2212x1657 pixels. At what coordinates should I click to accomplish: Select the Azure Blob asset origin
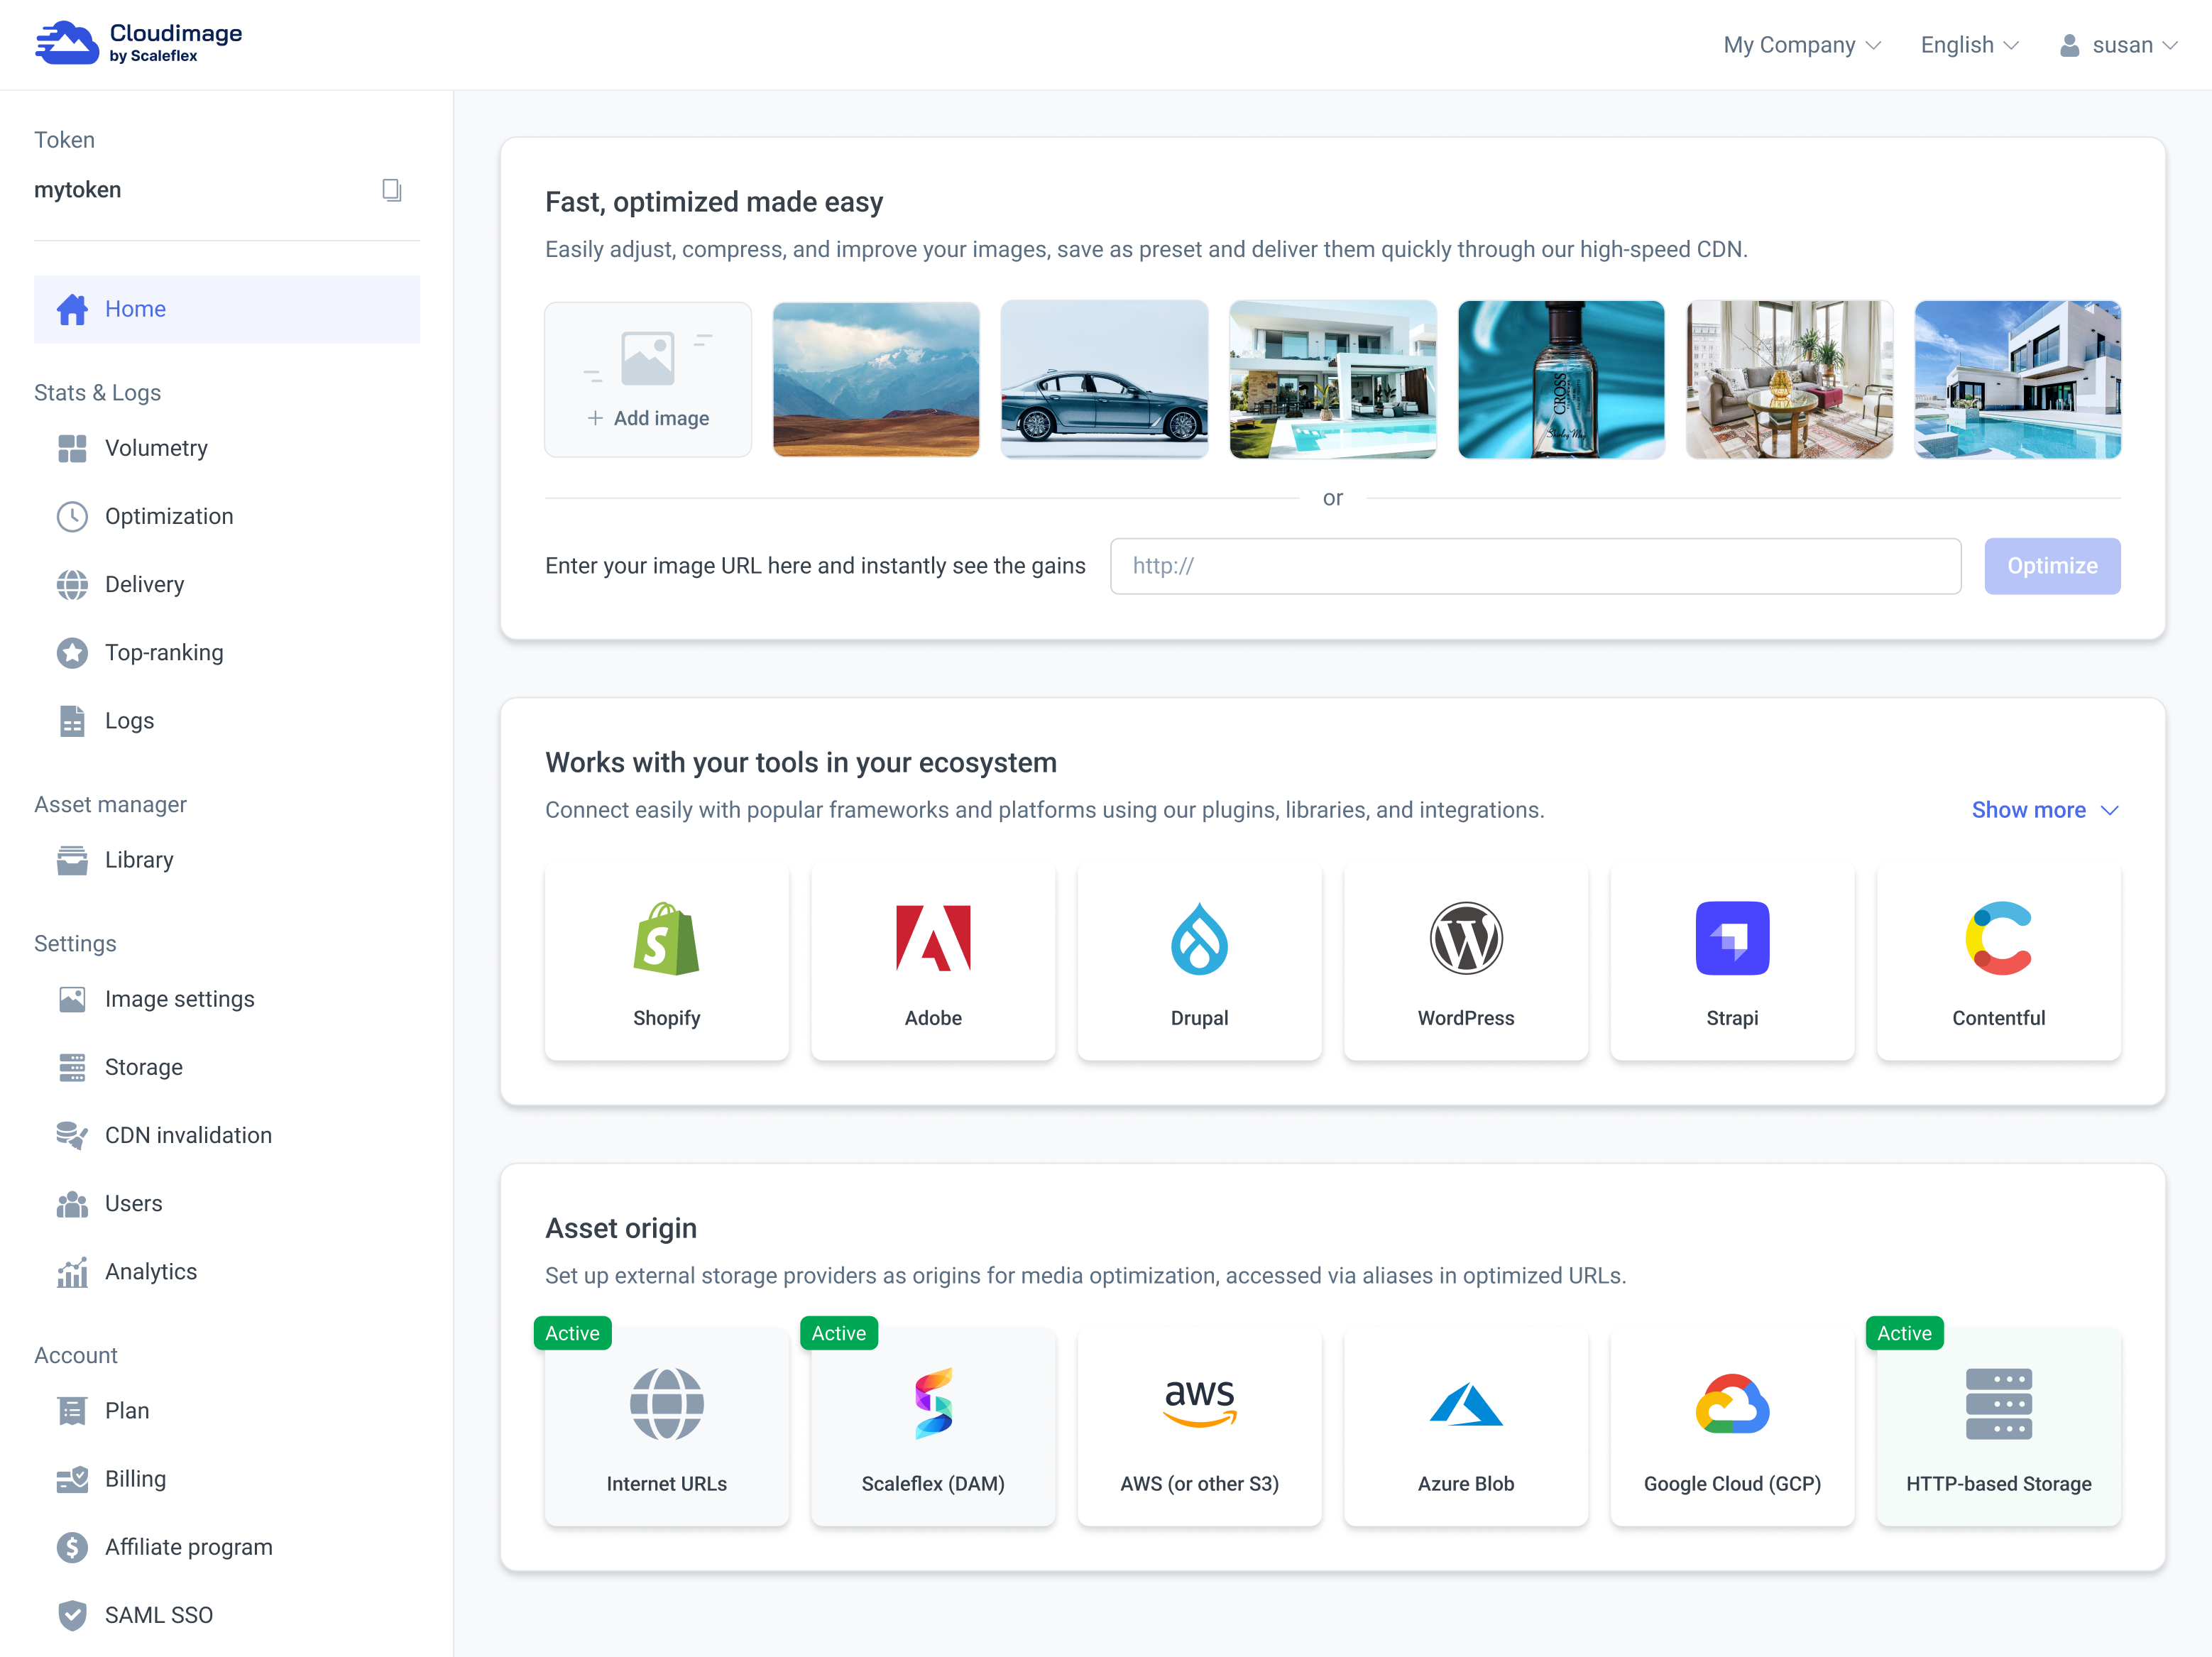1465,1427
